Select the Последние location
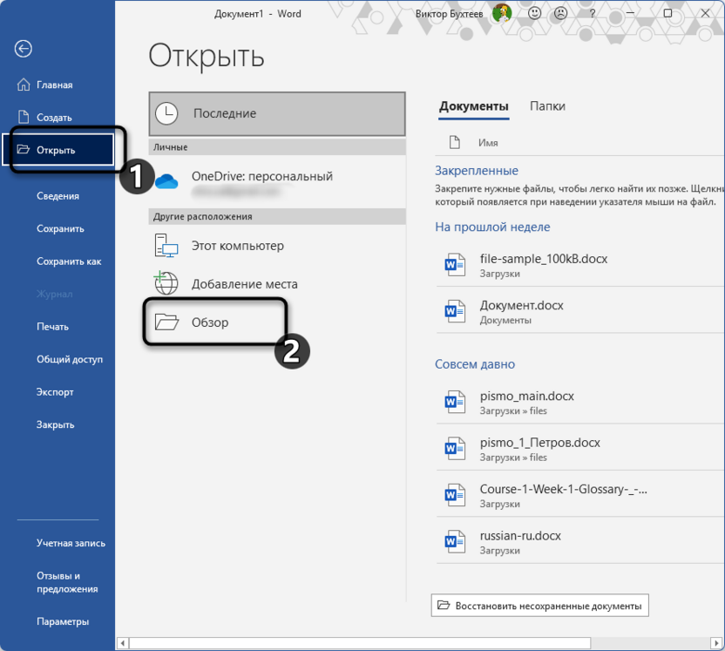Screen dimensions: 725x651 tap(277, 114)
